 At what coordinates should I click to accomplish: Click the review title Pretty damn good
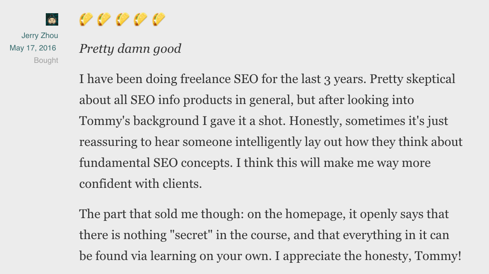pos(130,49)
